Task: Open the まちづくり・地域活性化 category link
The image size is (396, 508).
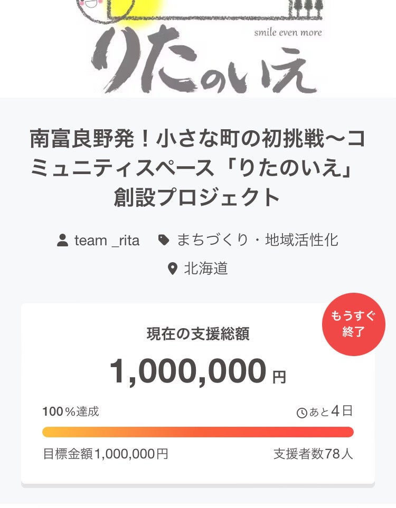Action: [x=257, y=241]
